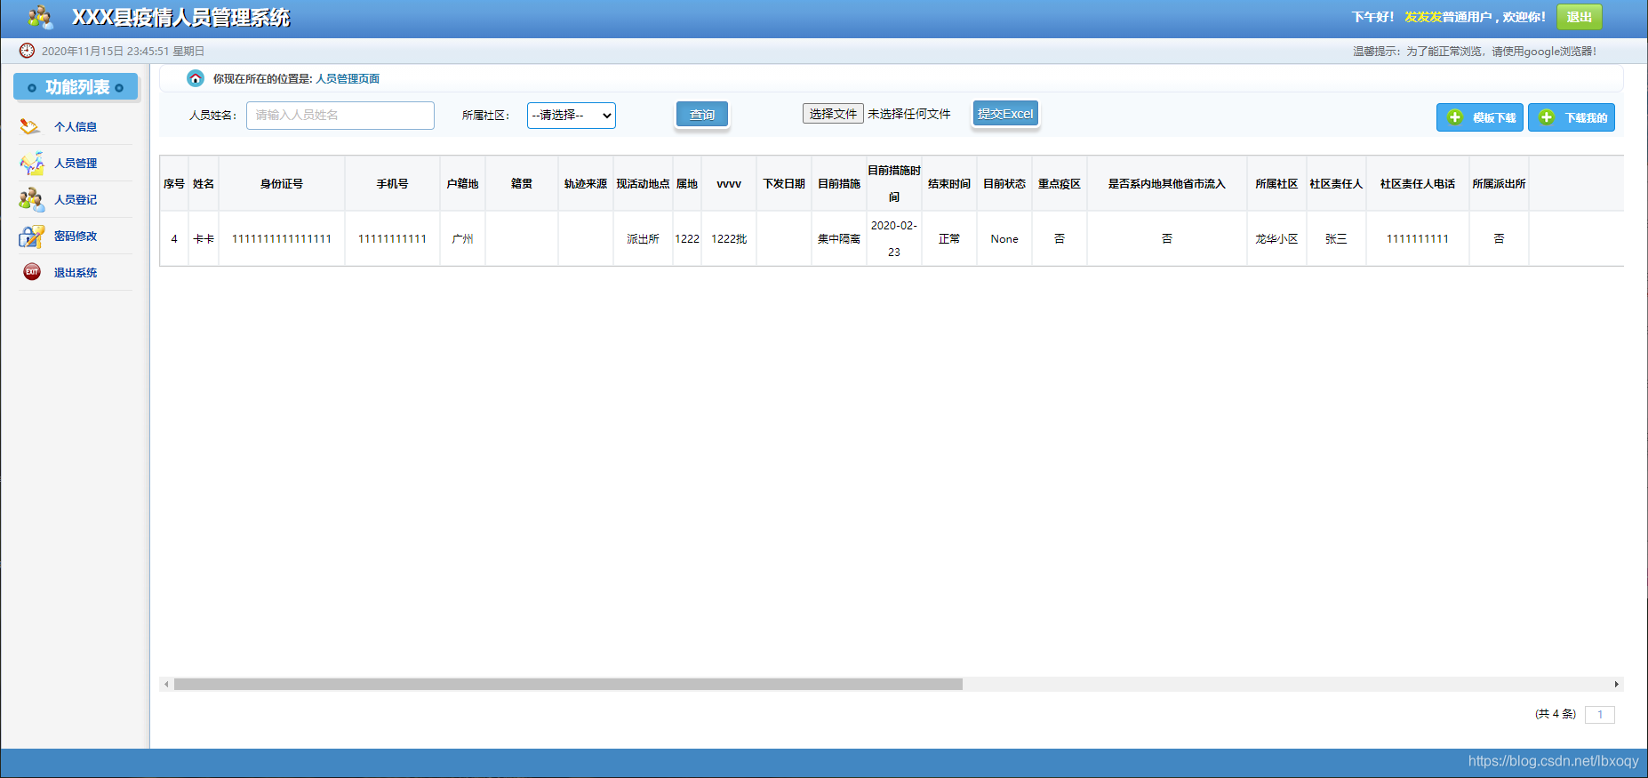Click the 龙华小区 cell
This screenshot has width=1648, height=778.
coord(1276,239)
